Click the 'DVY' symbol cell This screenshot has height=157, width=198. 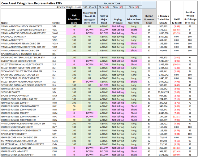pos(54,127)
